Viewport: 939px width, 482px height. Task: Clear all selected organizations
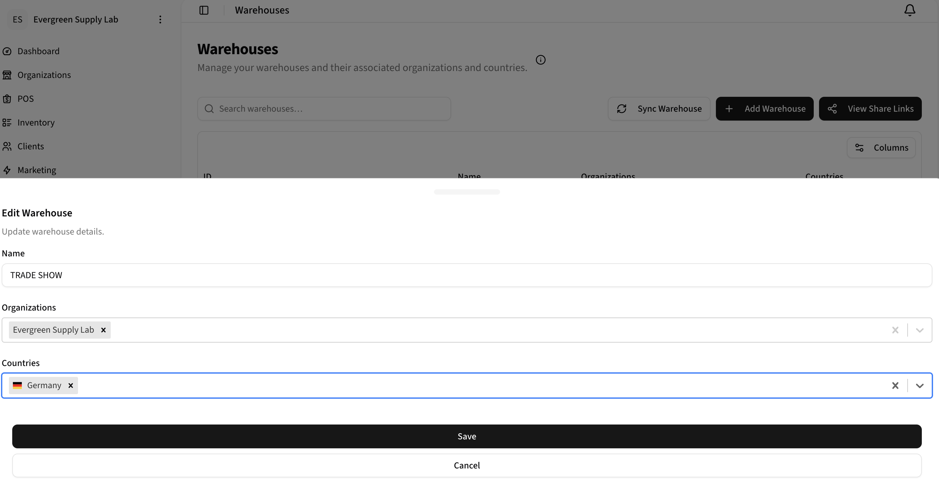895,330
